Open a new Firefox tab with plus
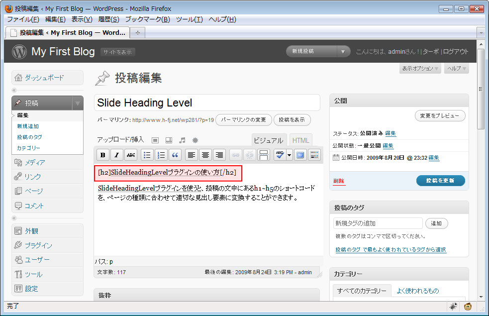 137,33
